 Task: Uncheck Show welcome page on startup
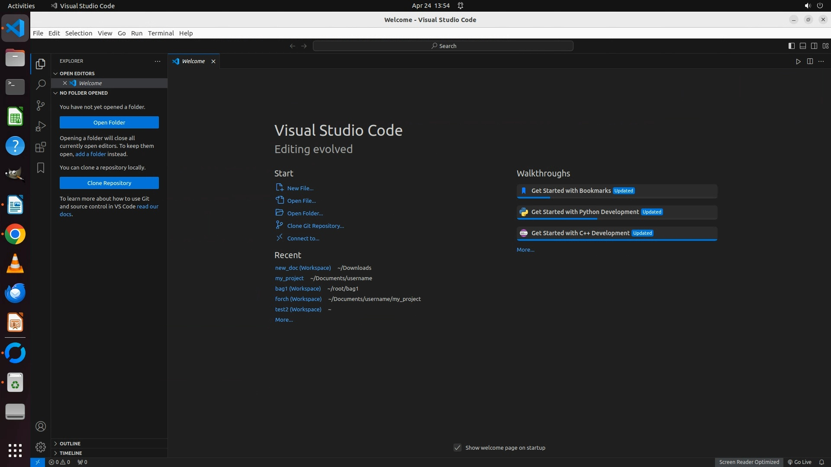click(x=457, y=448)
